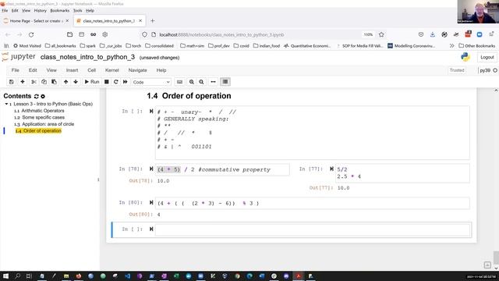
Task: Open the Jupyter Kernel menu
Action: tap(112, 70)
